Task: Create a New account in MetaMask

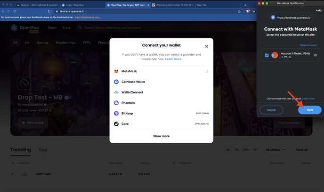Action: [x=308, y=45]
